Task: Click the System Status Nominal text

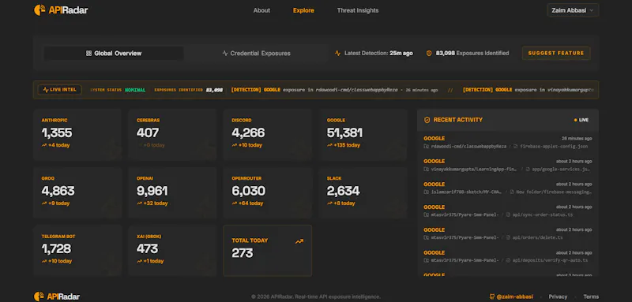Action: coord(118,90)
